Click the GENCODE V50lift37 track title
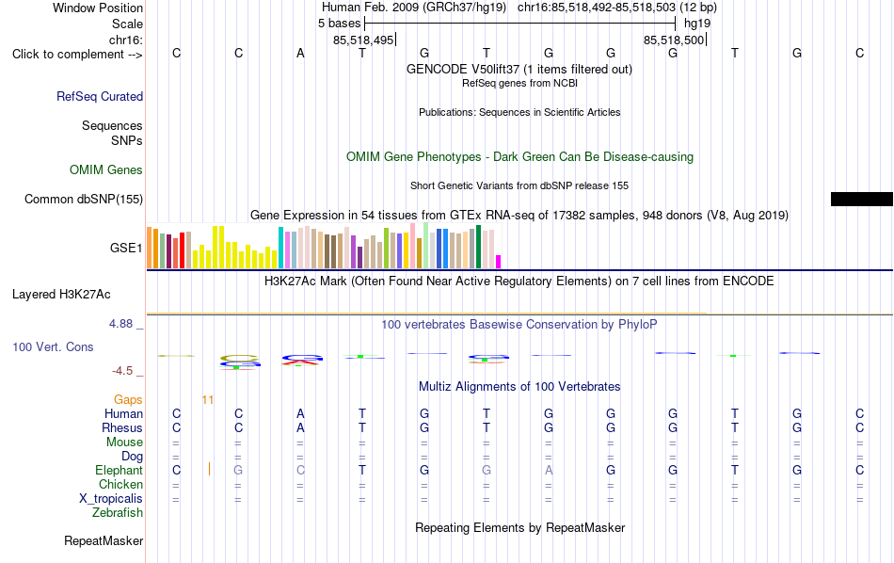Image resolution: width=894 pixels, height=563 pixels. coord(519,69)
